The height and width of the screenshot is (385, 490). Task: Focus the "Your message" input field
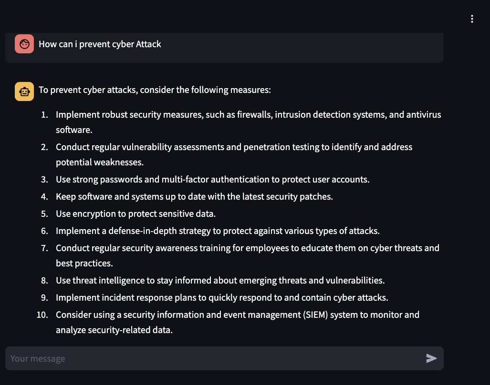(x=215, y=358)
